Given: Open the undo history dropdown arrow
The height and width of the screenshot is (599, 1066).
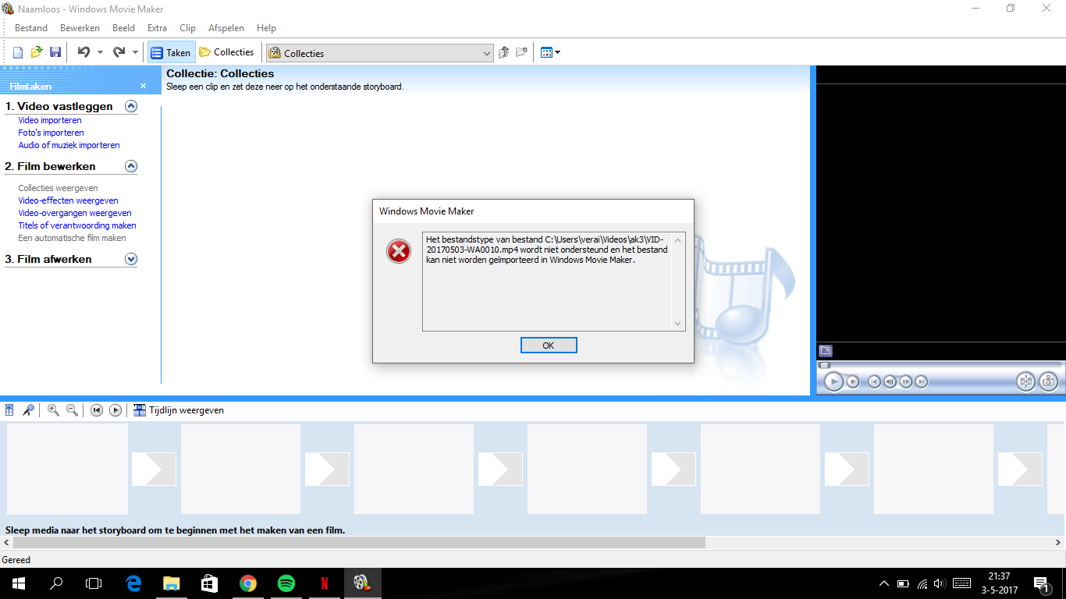Looking at the screenshot, I should (x=100, y=52).
